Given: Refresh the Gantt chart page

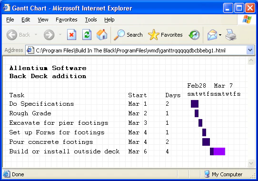Looking at the screenshot, I should click(x=87, y=35).
